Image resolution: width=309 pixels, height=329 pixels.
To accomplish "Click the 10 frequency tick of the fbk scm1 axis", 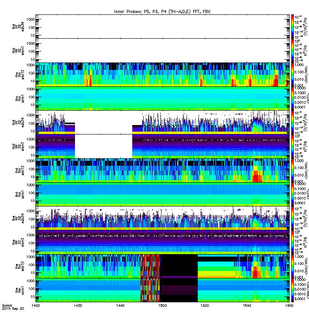I will tap(33, 297).
